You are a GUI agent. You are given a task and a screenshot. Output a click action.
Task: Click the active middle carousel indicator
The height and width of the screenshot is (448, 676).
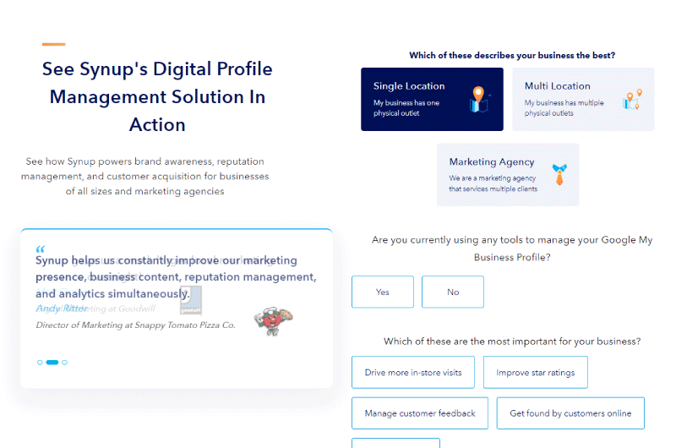pyautogui.click(x=52, y=362)
